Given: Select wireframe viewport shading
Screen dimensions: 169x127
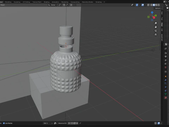Looking at the screenshot, I should tap(151, 5).
